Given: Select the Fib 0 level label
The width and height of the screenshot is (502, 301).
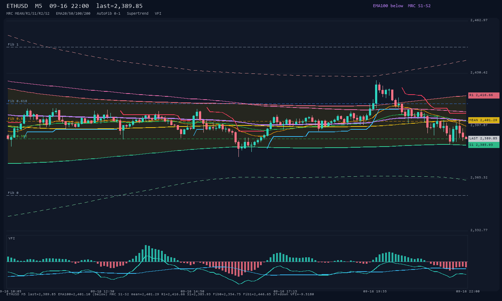Looking at the screenshot, I should point(13,193).
